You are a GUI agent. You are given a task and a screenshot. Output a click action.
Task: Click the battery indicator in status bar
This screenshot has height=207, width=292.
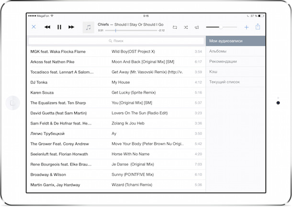pyautogui.click(x=261, y=16)
